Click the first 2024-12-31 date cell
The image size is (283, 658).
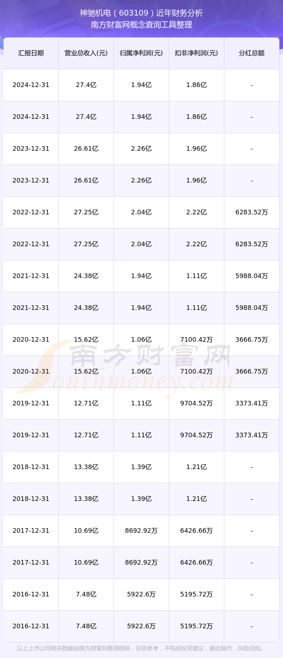point(31,85)
